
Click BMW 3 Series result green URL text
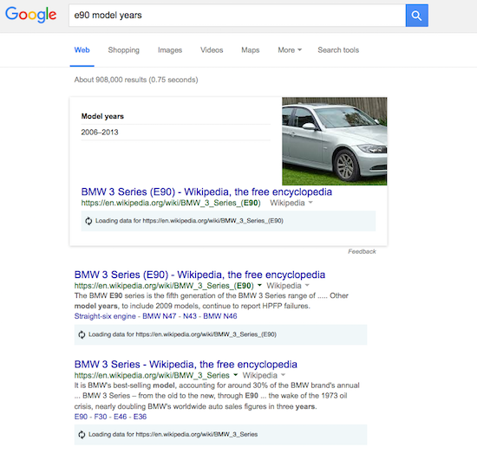(x=152, y=375)
